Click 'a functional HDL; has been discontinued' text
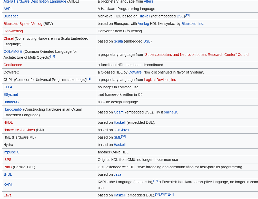The width and height of the screenshot is (258, 199). click(130, 65)
